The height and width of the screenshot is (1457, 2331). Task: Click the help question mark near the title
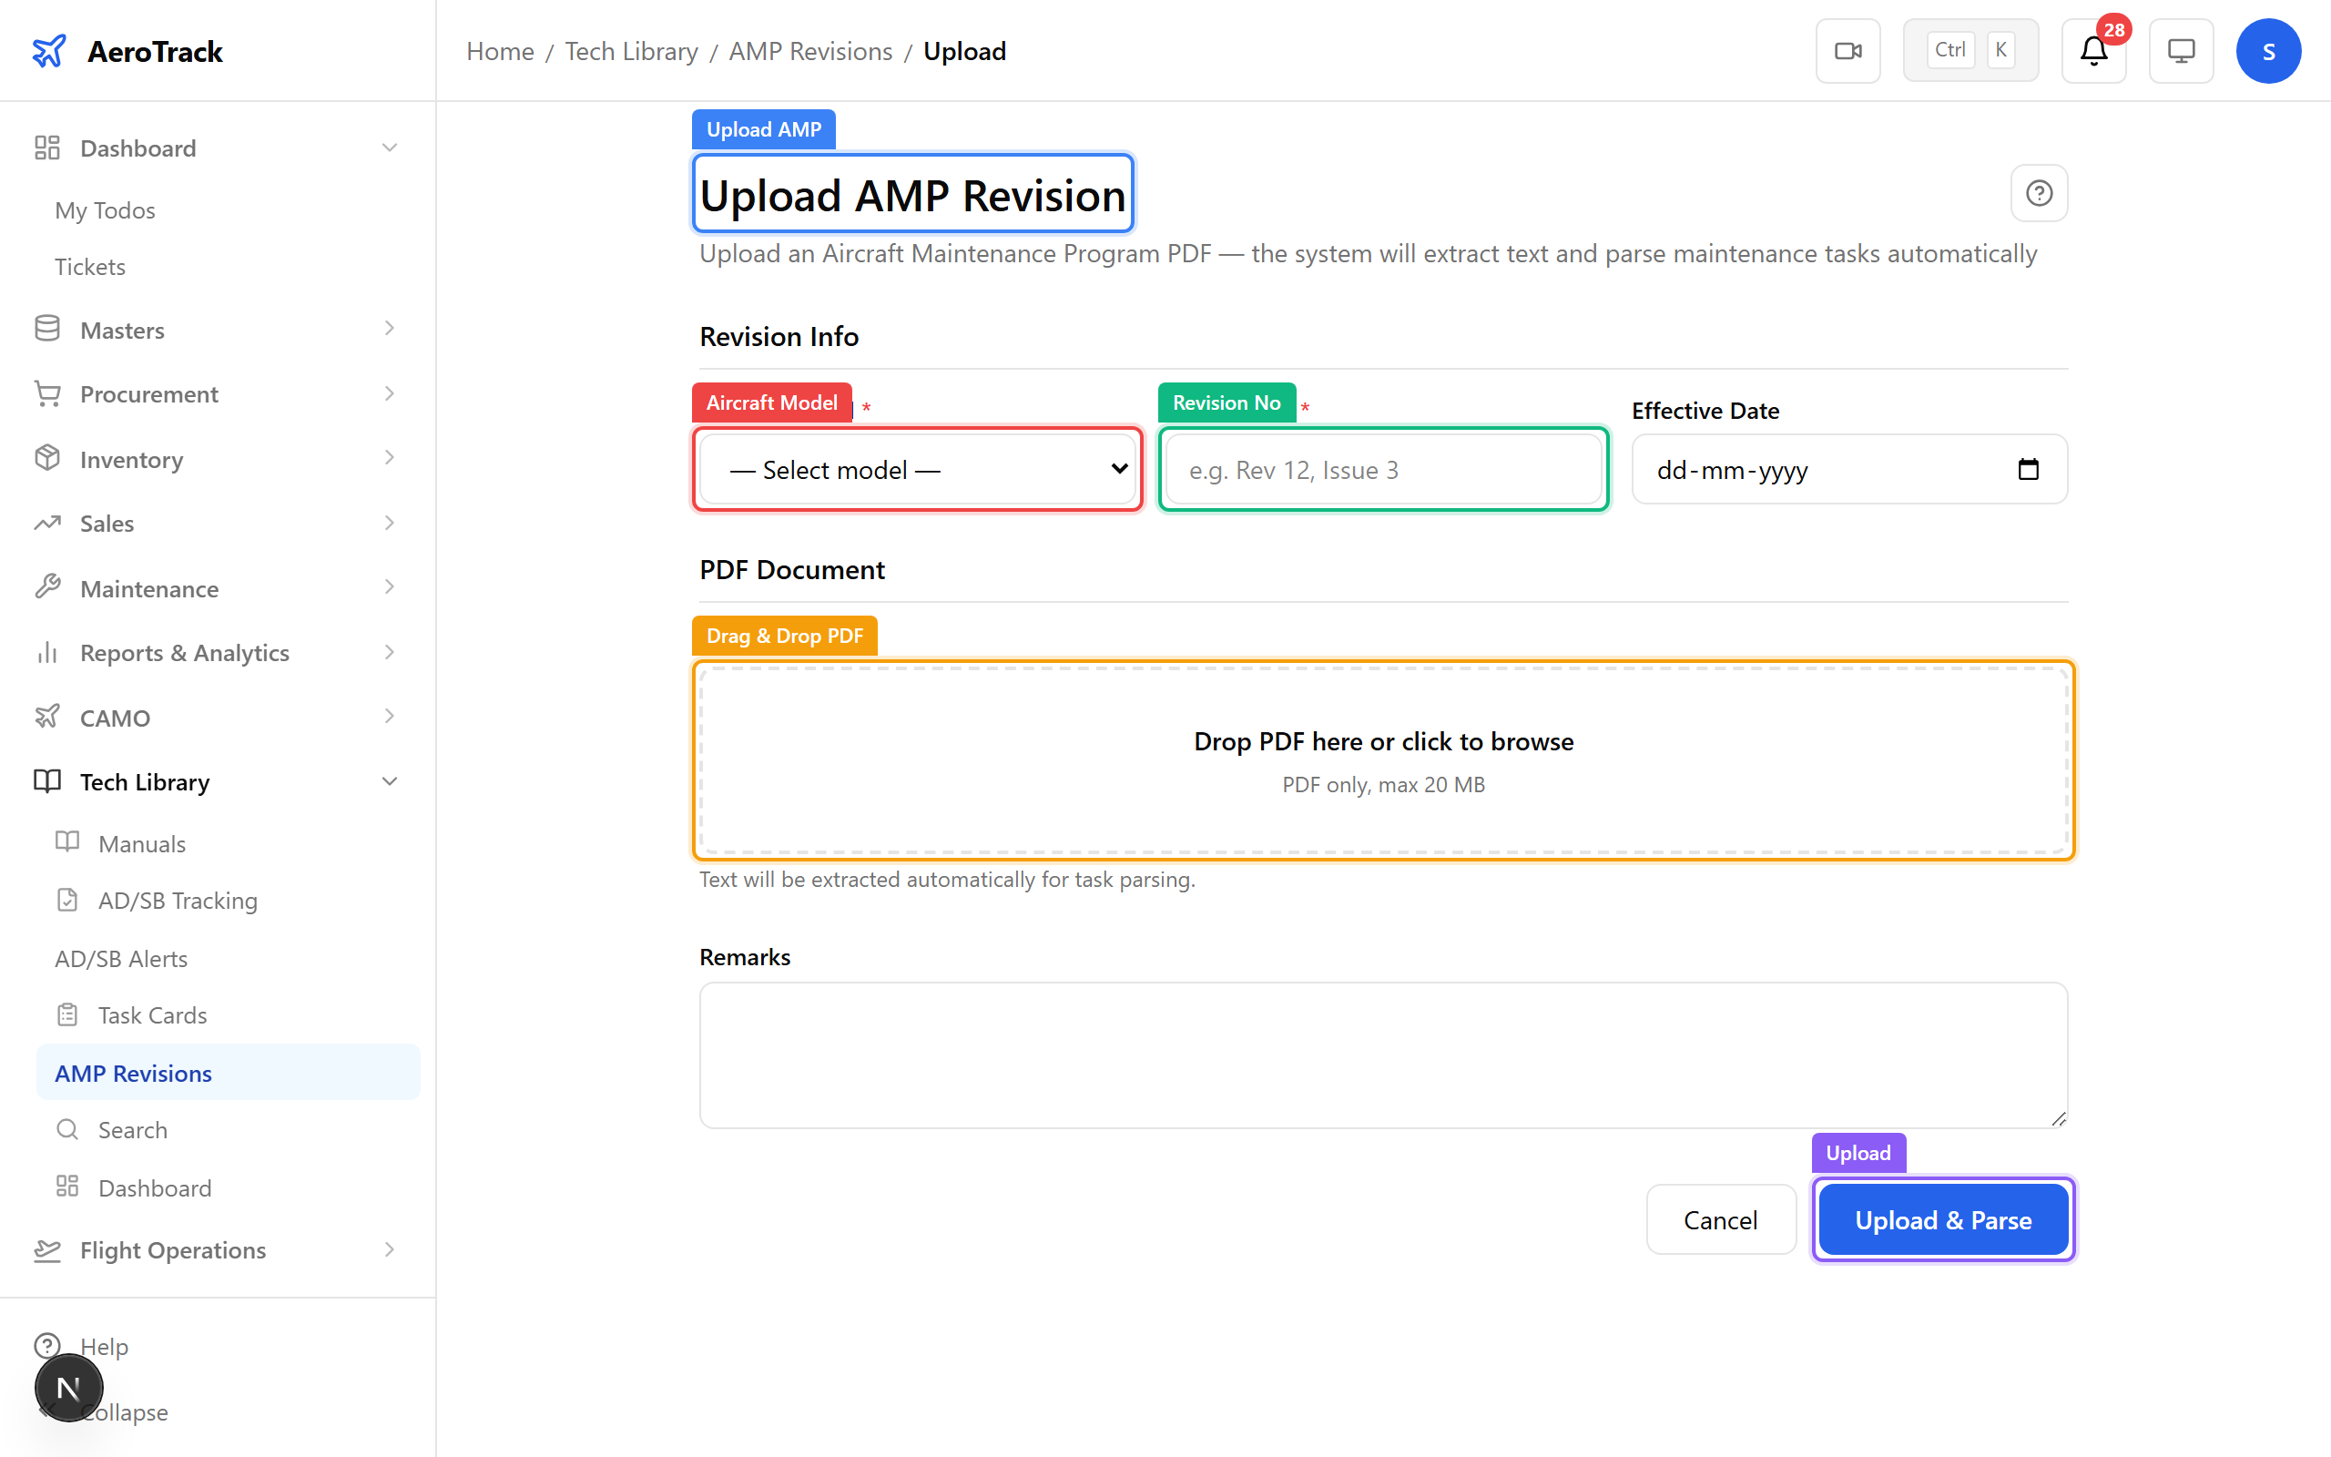pos(2039,193)
